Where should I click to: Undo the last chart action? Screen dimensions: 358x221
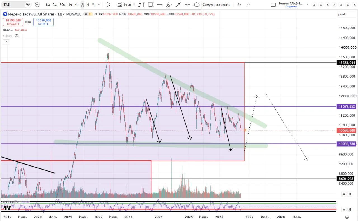tap(239, 4)
